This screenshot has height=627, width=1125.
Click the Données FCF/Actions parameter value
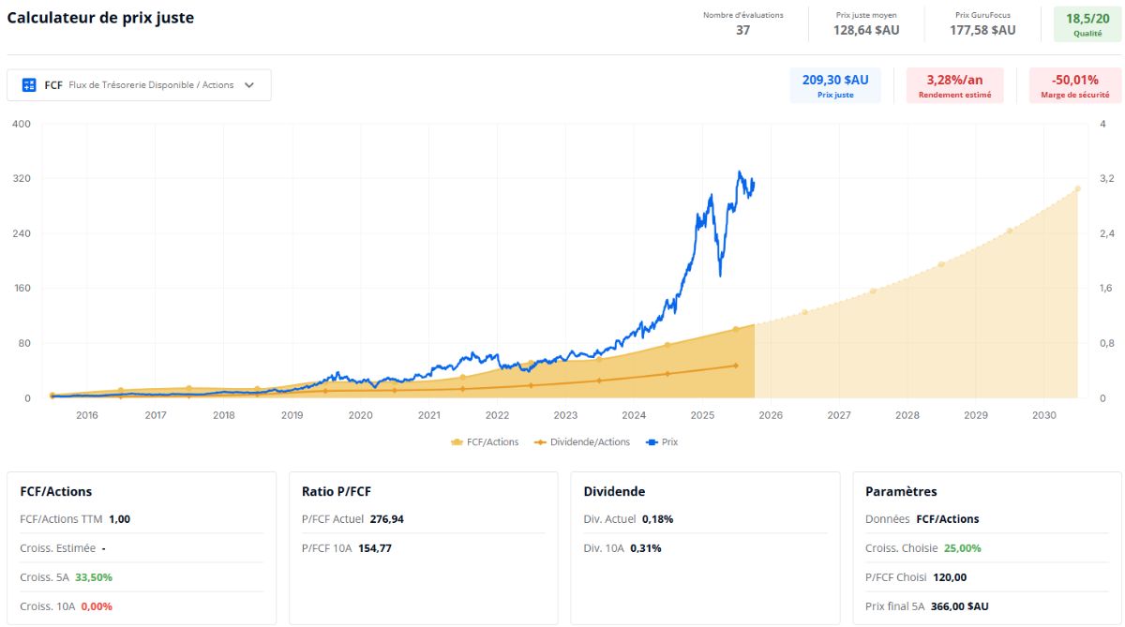[947, 519]
